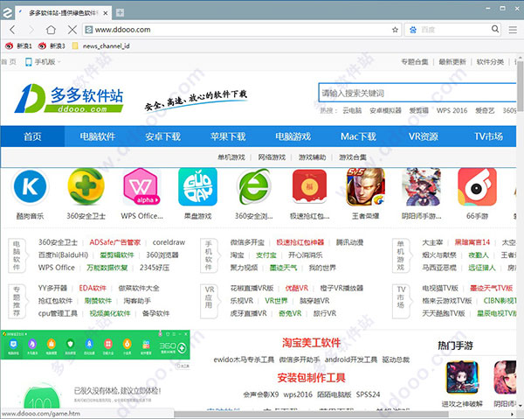This screenshot has width=524, height=419.
Task: Click hot search term 安卓模拟器
Action: tap(385, 110)
